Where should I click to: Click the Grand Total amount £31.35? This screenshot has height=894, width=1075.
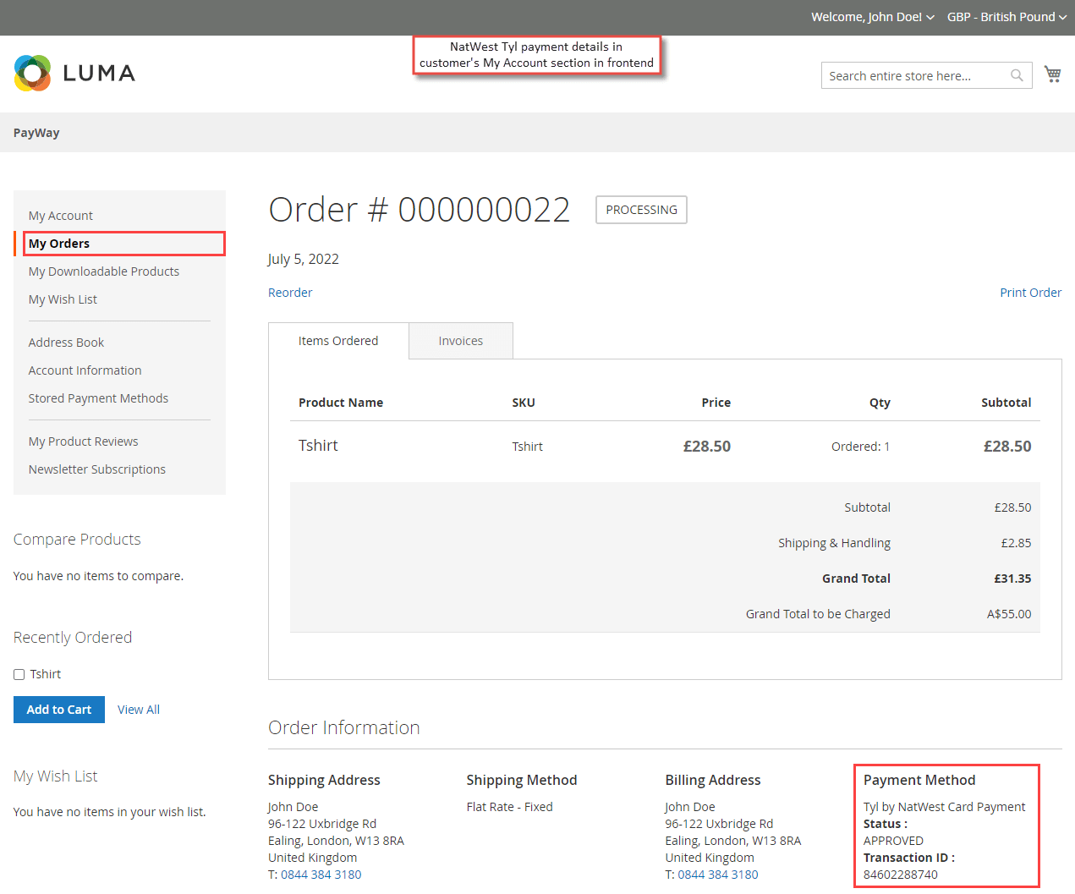(1012, 579)
